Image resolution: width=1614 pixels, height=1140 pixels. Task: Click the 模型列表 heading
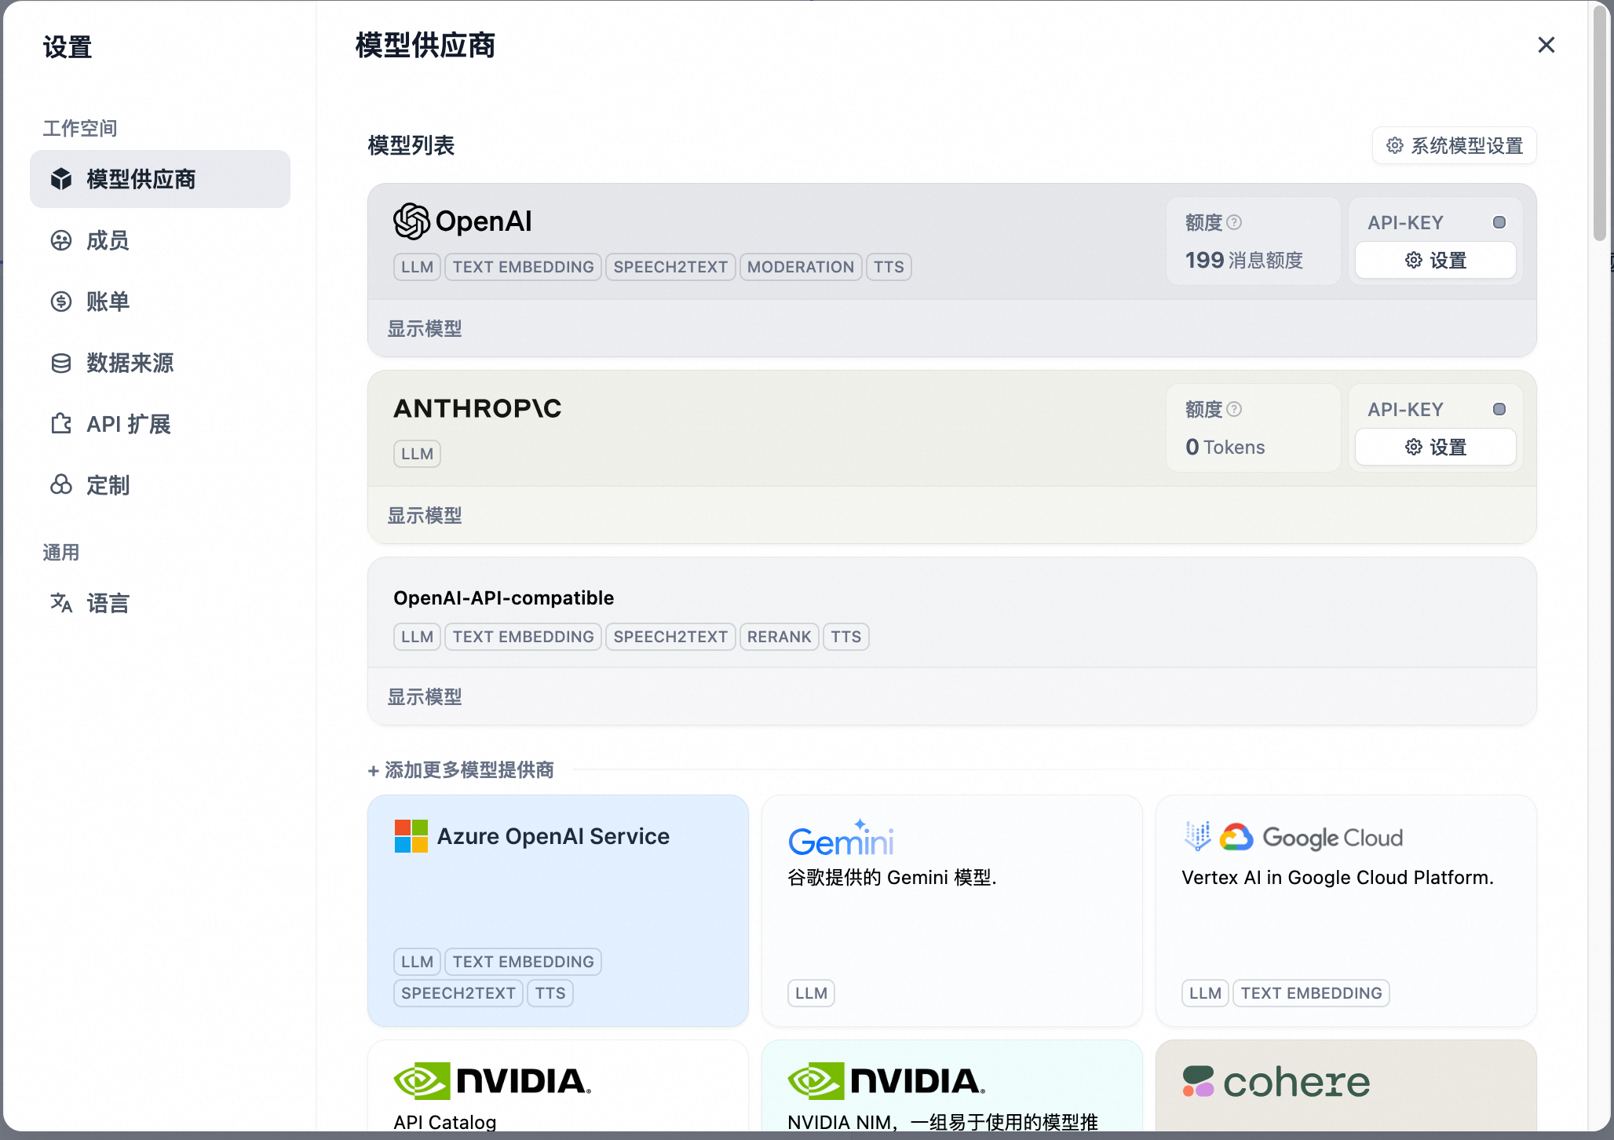(411, 145)
